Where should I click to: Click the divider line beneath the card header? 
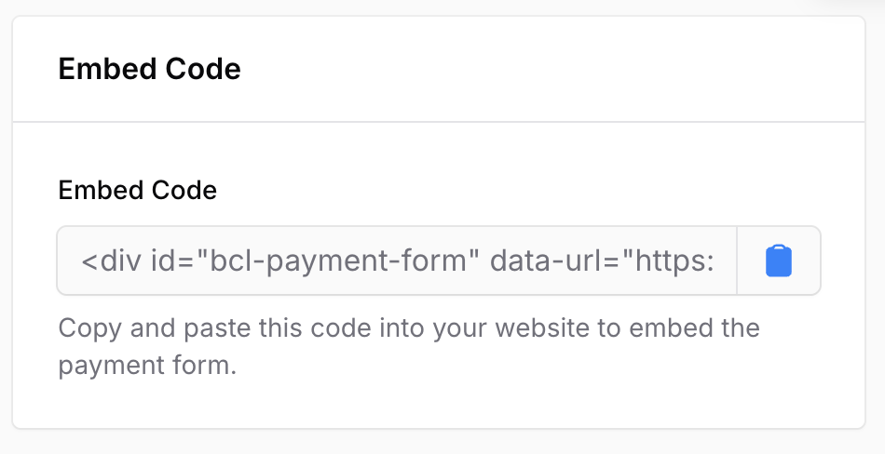(439, 121)
